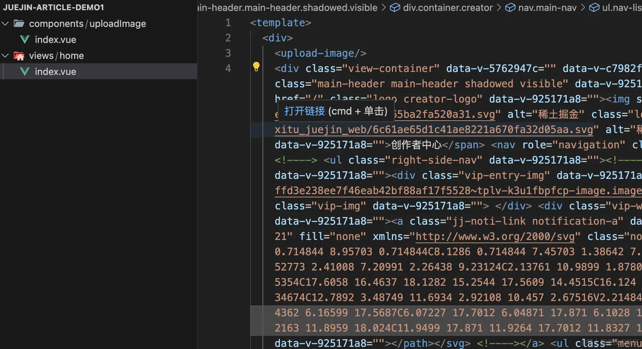Click the "vip-entry-img" class value
642x349 pixels.
tap(504, 176)
